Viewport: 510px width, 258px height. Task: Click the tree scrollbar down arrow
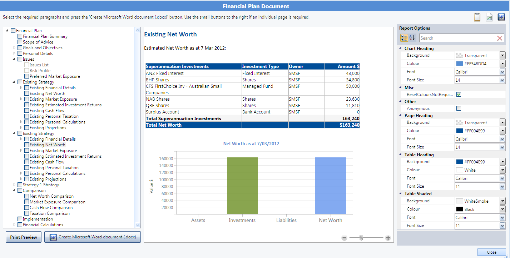click(x=138, y=225)
